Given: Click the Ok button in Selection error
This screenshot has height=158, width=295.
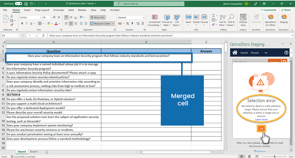Looking at the screenshot, I should click(x=261, y=129).
